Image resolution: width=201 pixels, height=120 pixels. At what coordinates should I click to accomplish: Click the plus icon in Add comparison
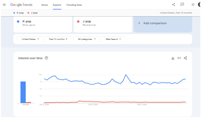tap(139, 23)
